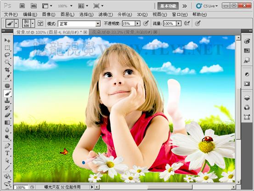Select the Spot Healing Brush tool
The width and height of the screenshot is (254, 191).
point(7,86)
